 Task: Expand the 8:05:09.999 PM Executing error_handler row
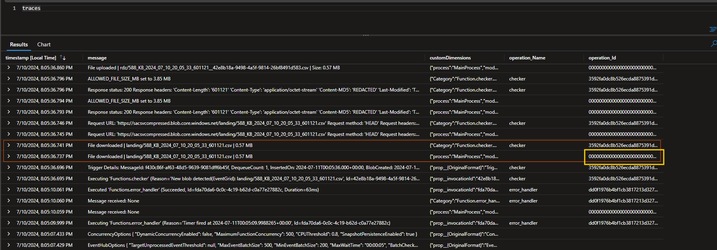point(9,223)
